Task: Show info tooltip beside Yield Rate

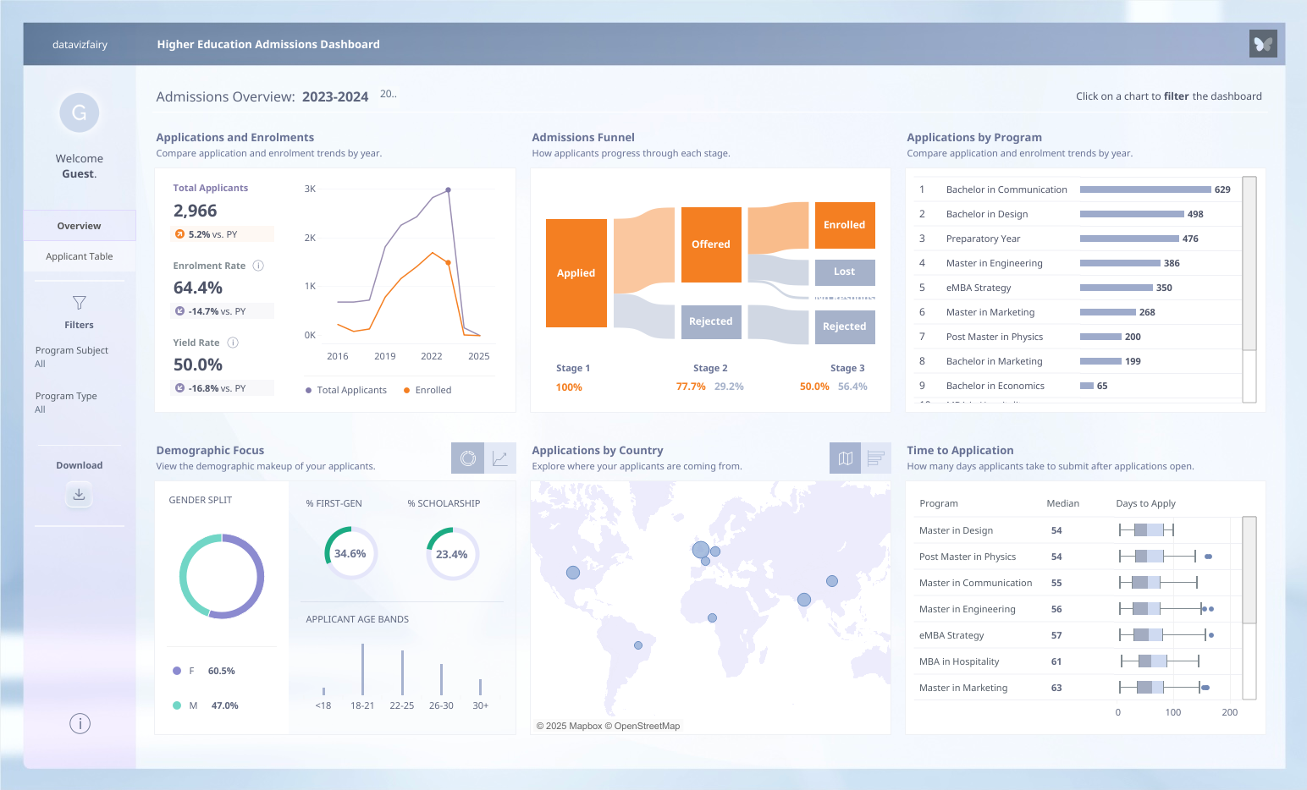Action: tap(233, 343)
